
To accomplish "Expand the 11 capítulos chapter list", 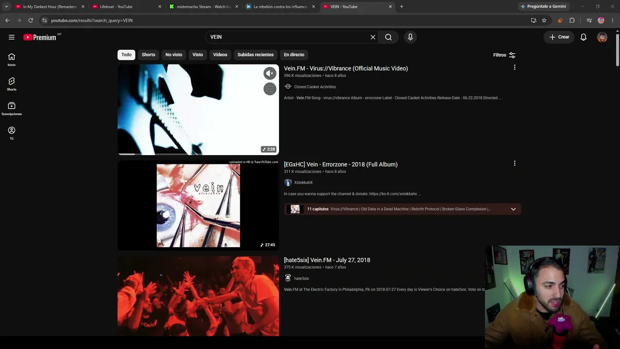I will [x=513, y=209].
